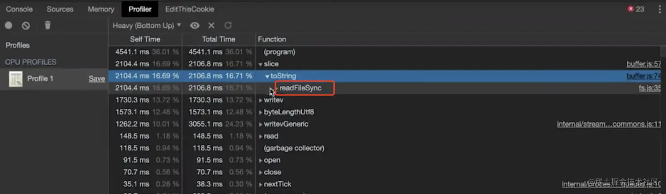The image size is (666, 194).
Task: Click the byteLengthUtf8 function name
Action: point(289,112)
